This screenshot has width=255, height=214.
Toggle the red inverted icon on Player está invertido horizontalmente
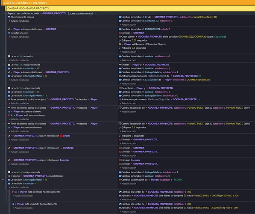coord(13,192)
